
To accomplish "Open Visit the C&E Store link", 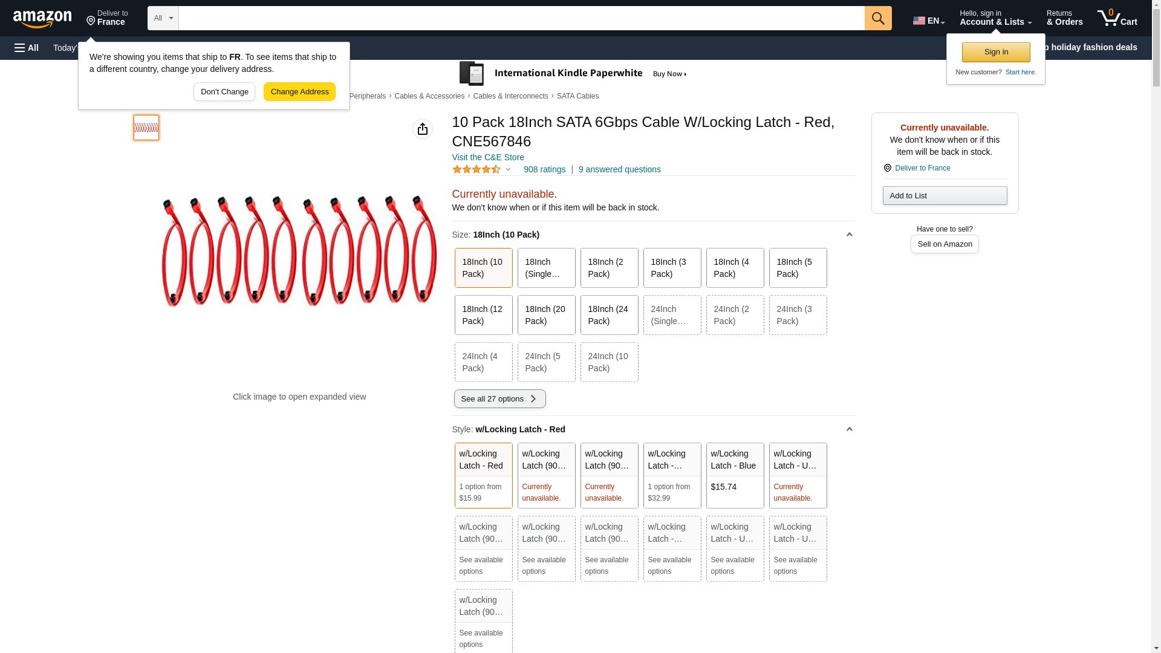I will click(487, 157).
